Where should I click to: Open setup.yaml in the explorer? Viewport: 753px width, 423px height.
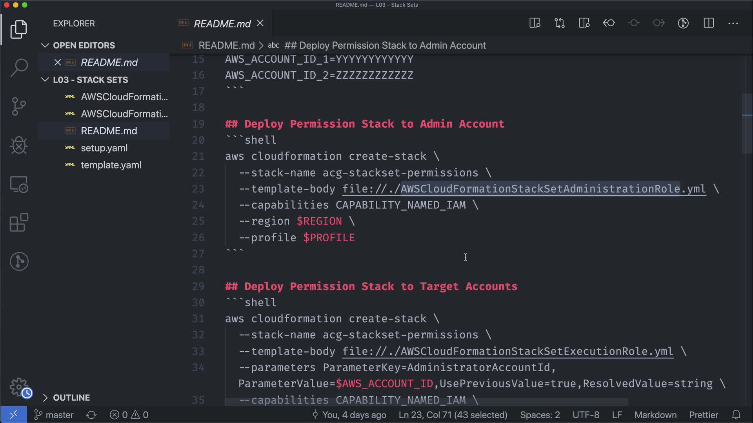click(104, 148)
